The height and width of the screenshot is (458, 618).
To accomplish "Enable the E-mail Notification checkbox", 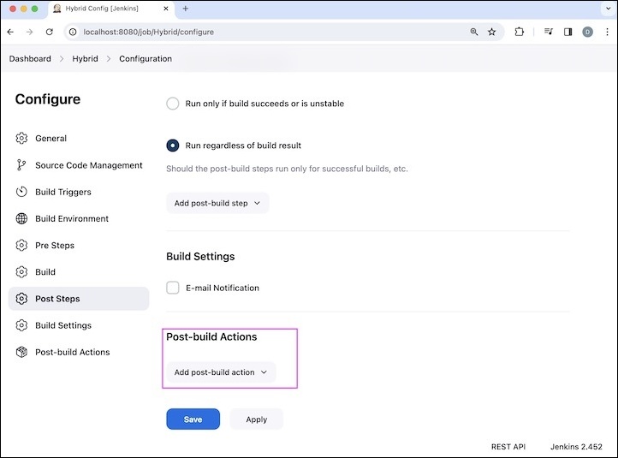I will coord(173,288).
